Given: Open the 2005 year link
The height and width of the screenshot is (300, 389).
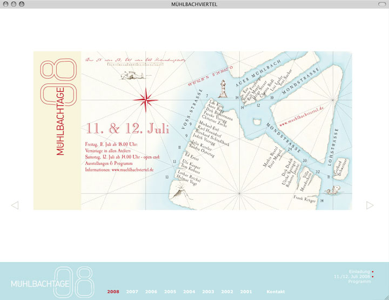Looking at the screenshot, I should click(170, 292).
